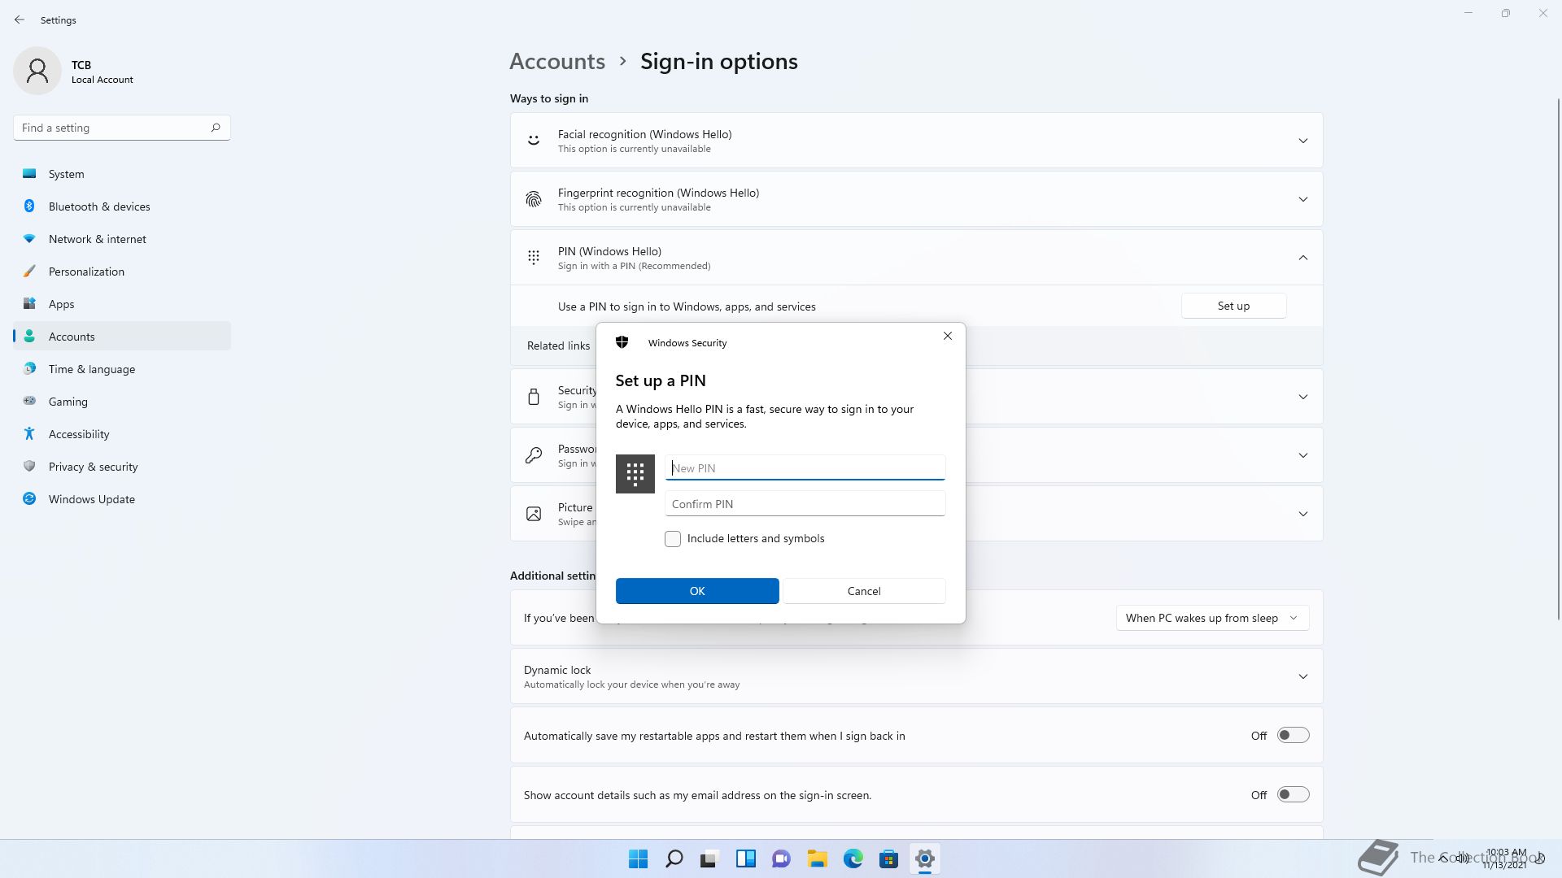Screen dimensions: 1562x878
Task: Click the Find a setting search box
Action: click(122, 128)
